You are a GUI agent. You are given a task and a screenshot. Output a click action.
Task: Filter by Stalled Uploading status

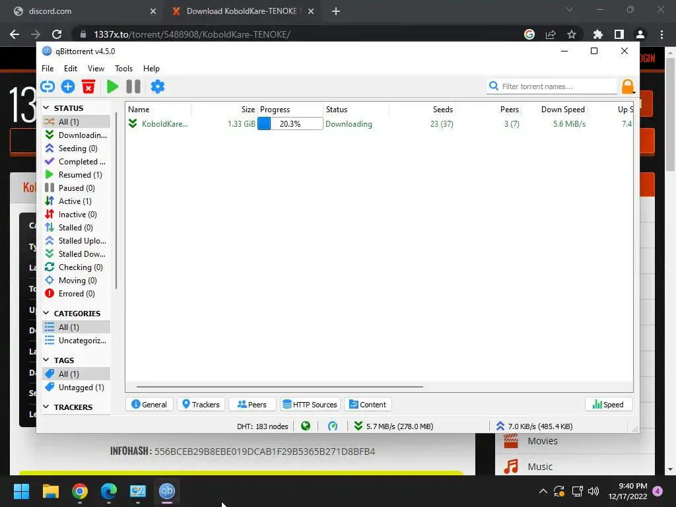tap(77, 241)
